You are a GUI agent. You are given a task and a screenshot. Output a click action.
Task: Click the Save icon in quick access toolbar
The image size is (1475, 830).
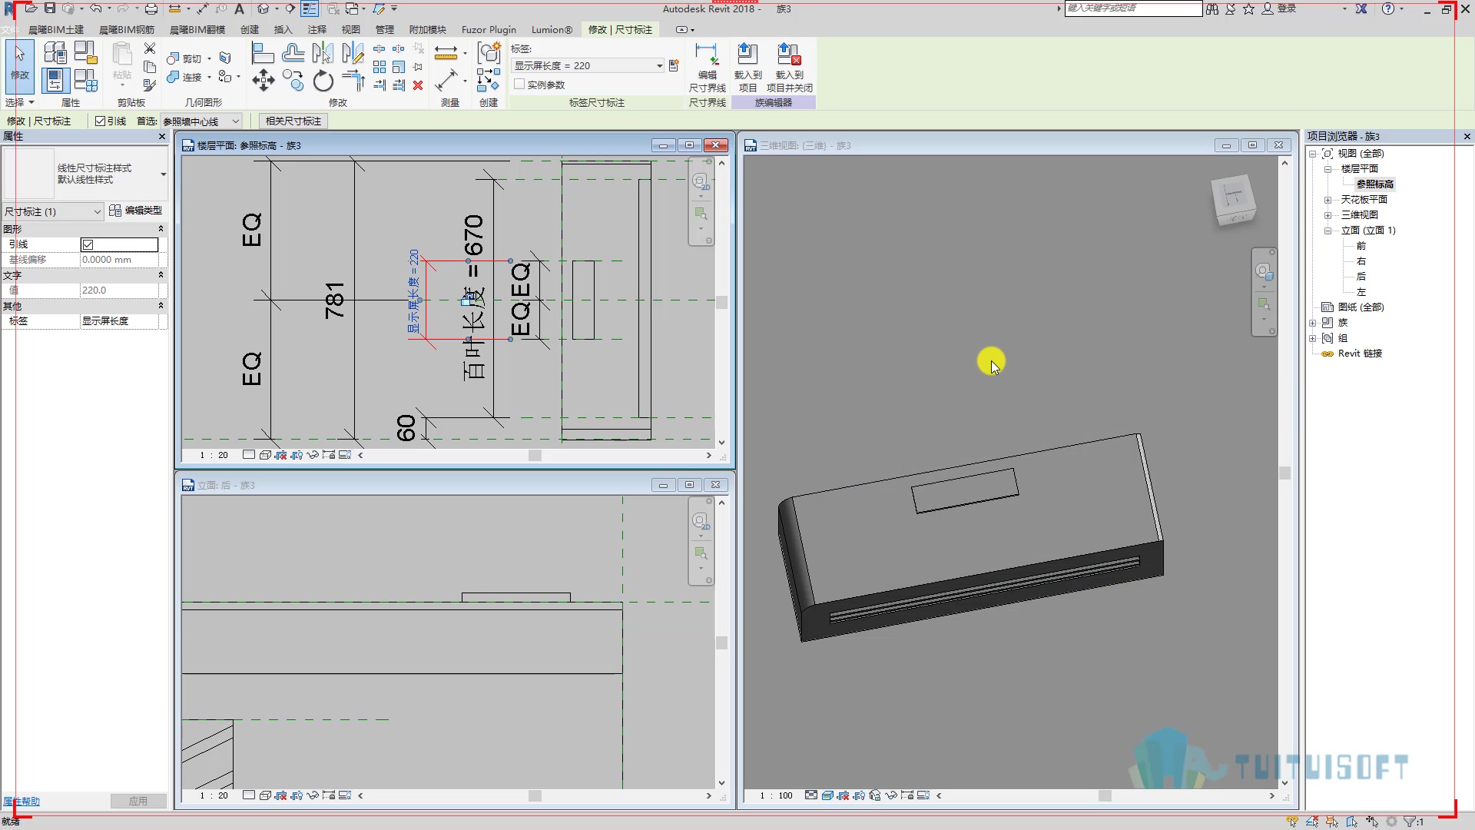point(50,8)
